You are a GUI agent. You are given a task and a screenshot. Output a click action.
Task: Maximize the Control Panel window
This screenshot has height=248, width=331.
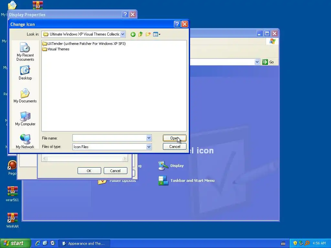click(267, 33)
